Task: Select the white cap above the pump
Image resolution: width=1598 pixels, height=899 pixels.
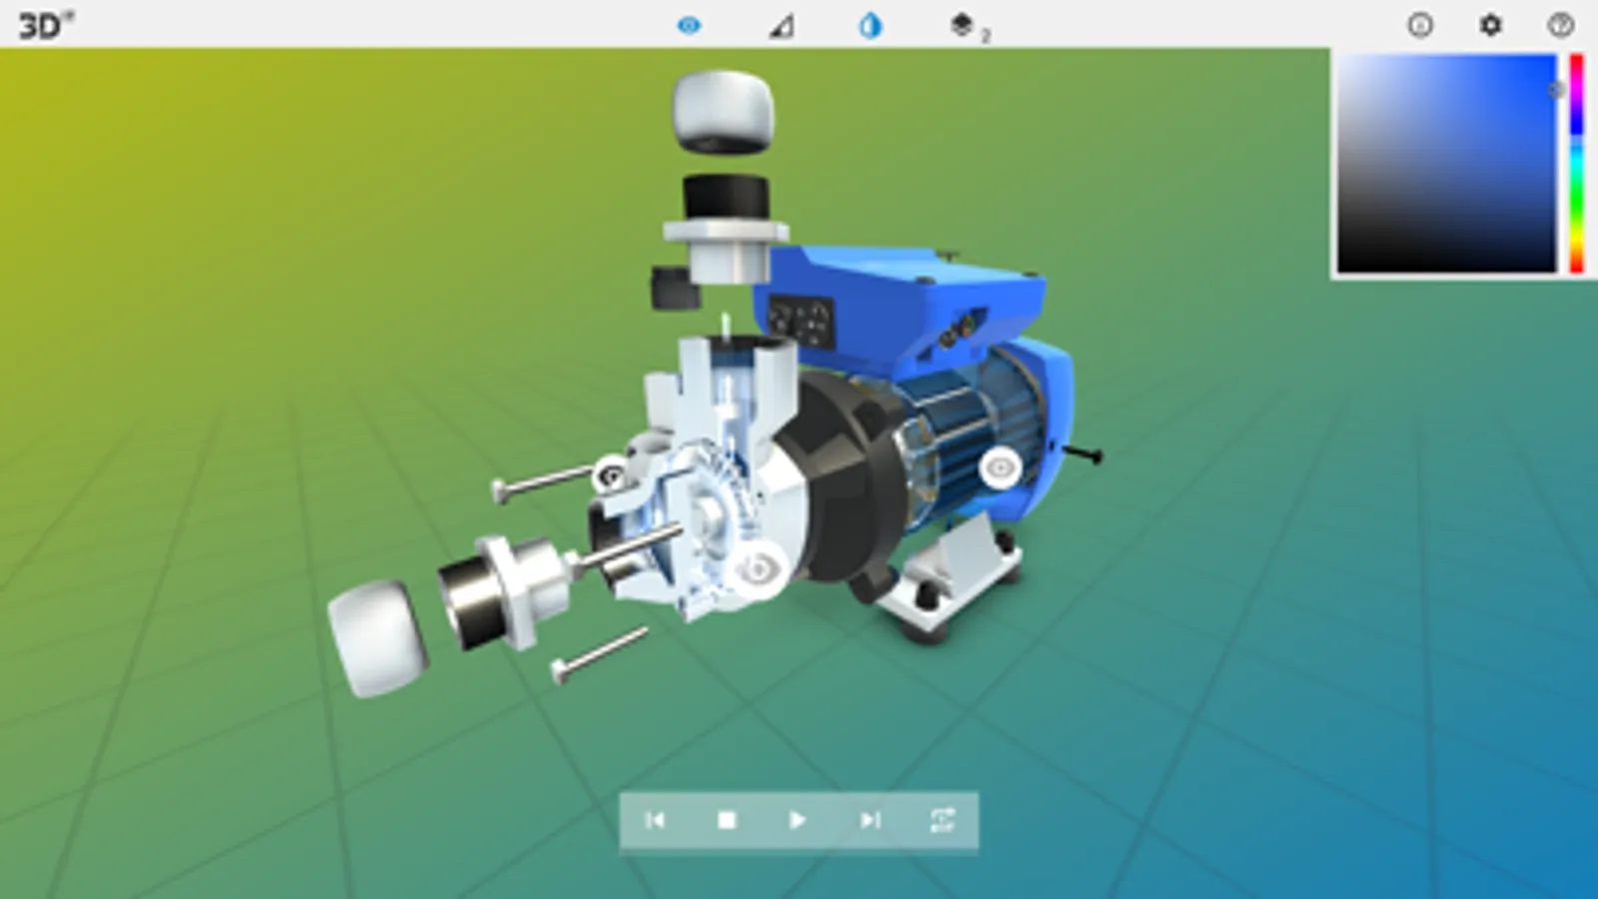Action: coord(724,111)
